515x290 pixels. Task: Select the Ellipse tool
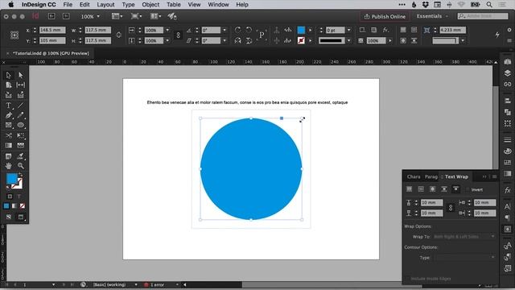click(21, 126)
